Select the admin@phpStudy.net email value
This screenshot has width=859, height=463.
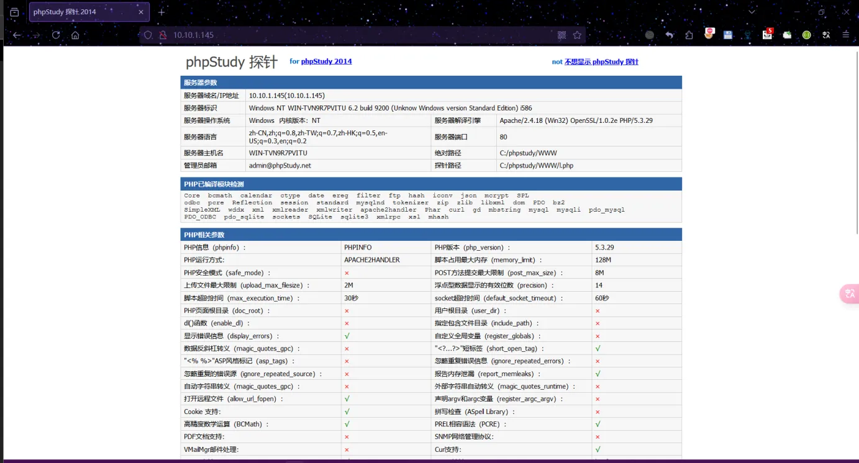click(280, 166)
